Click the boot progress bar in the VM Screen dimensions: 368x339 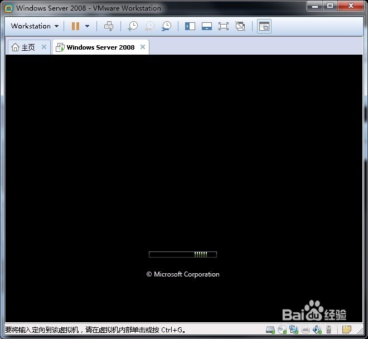click(182, 254)
